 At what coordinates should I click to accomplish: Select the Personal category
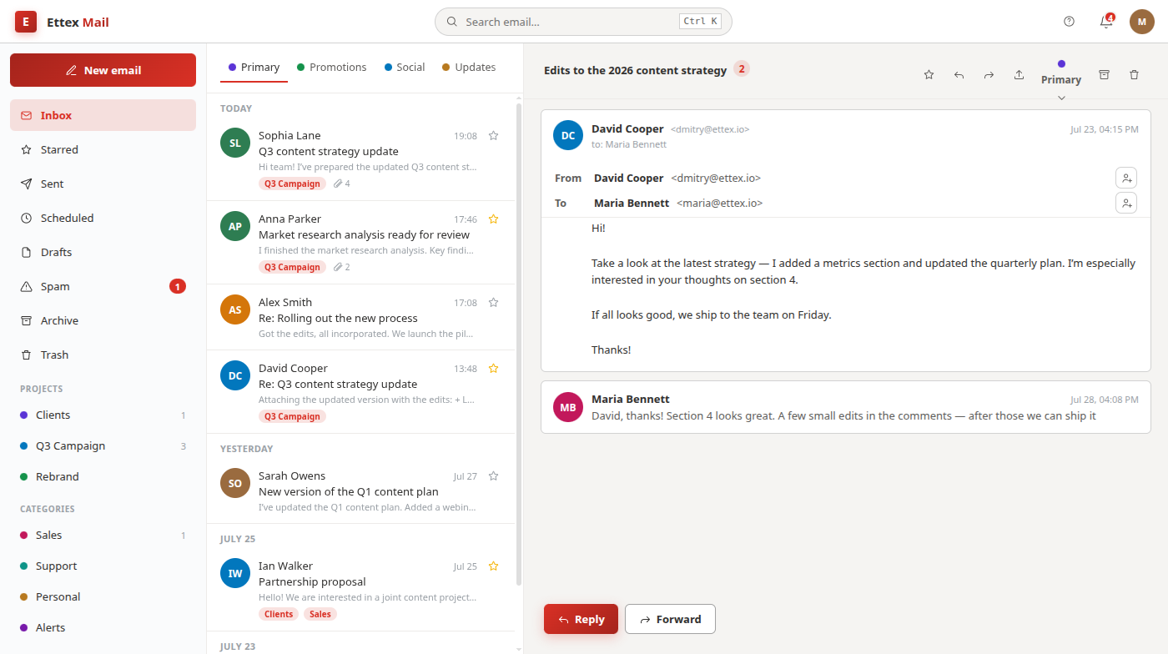(x=103, y=596)
